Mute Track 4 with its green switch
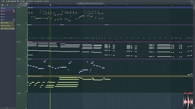 (x=26, y=74)
